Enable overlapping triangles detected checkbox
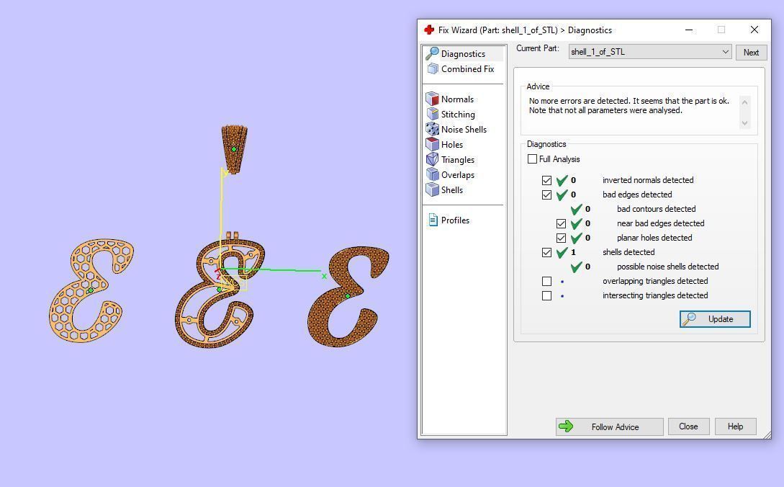The height and width of the screenshot is (487, 784). coord(546,281)
